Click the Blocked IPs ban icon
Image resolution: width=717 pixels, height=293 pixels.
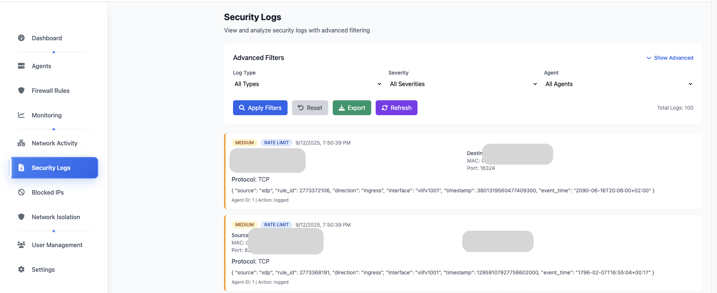click(21, 192)
